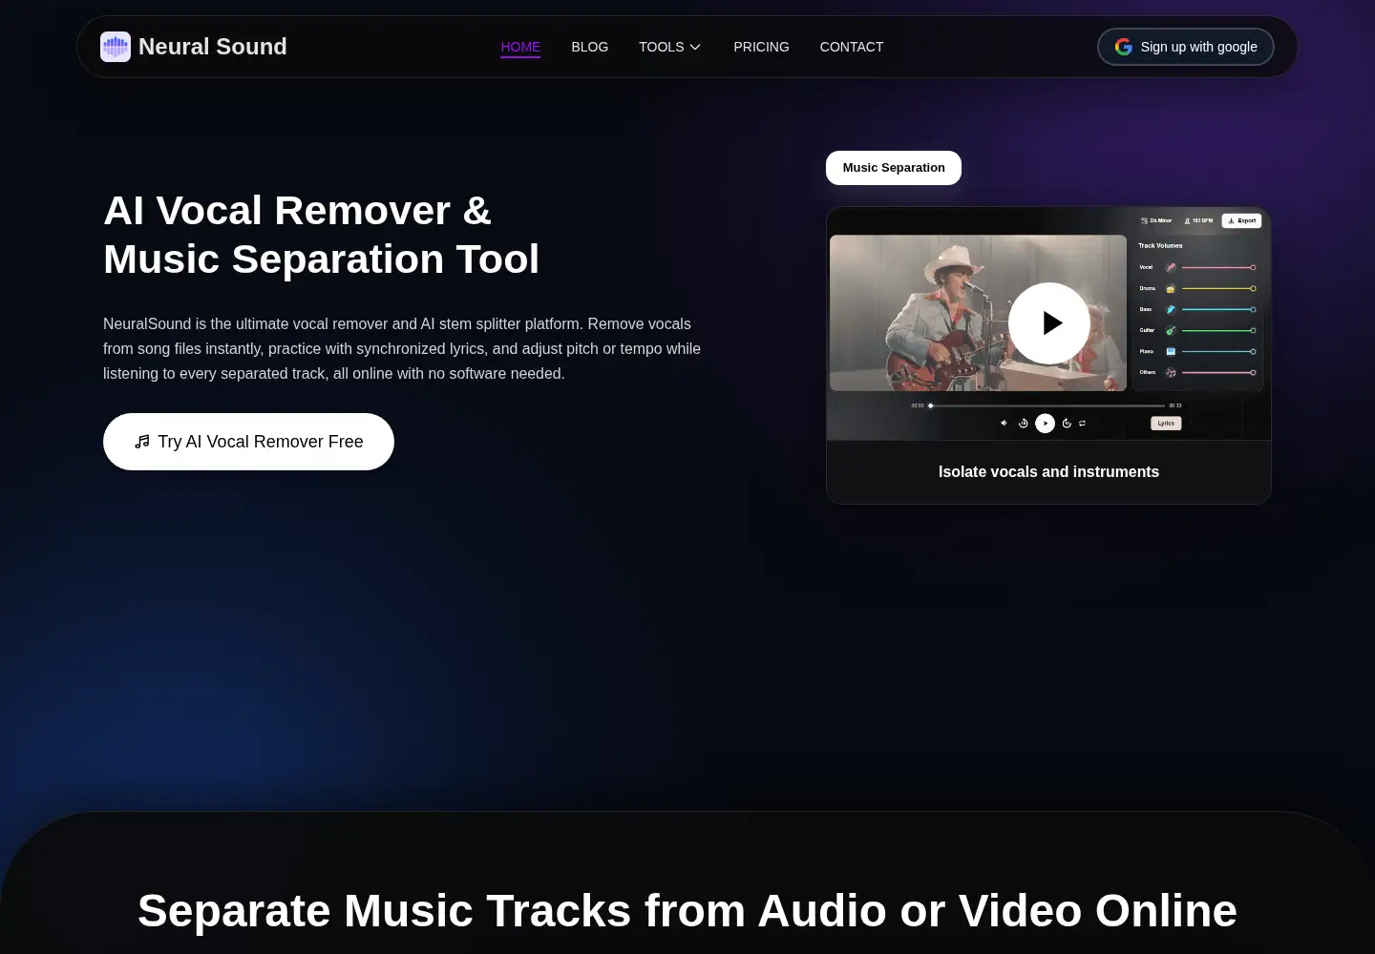Click the Vocal microphone track icon
The width and height of the screenshot is (1375, 954).
coord(1171,267)
